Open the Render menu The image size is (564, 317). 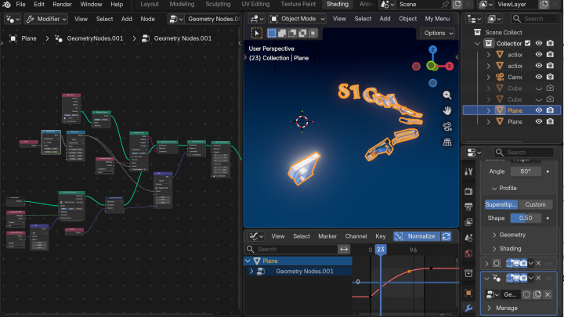click(x=62, y=5)
